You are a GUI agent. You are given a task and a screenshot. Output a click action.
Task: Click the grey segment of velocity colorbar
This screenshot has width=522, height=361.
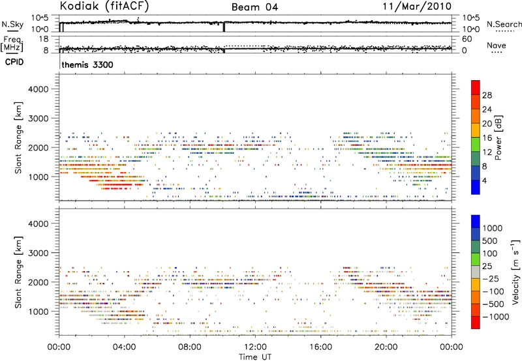[x=476, y=272]
